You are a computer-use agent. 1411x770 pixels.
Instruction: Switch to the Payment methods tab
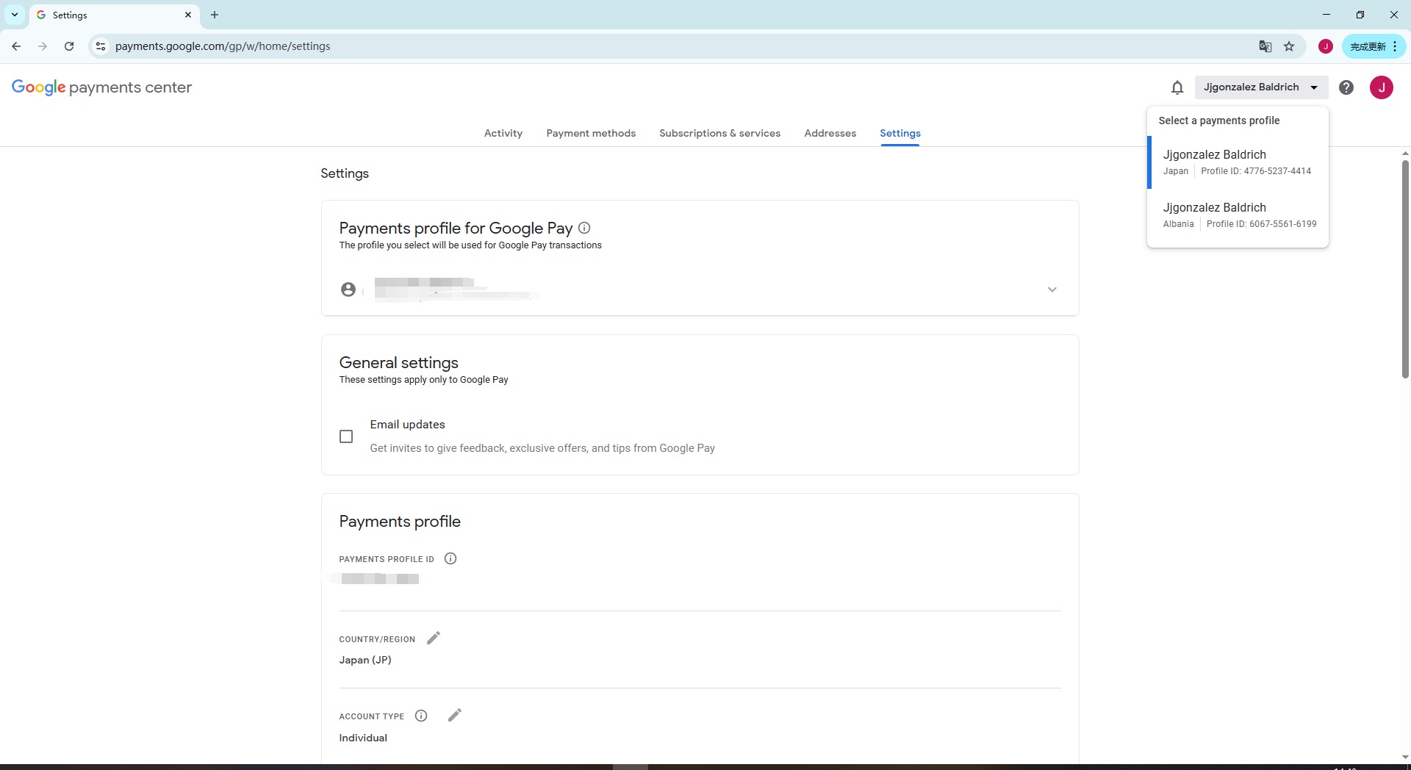(x=591, y=133)
